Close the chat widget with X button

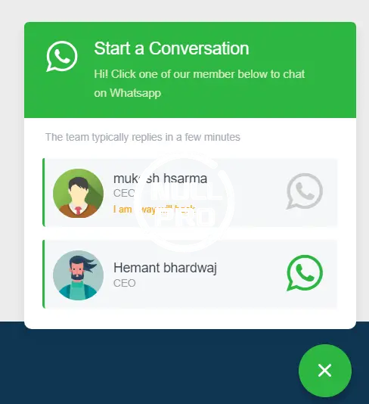[x=324, y=371]
